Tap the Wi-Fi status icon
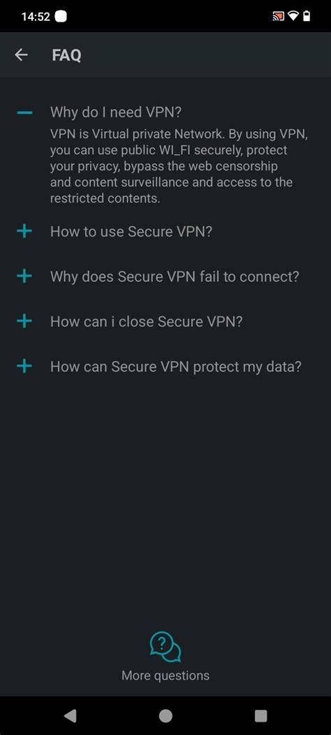This screenshot has width=331, height=735. coord(293,17)
